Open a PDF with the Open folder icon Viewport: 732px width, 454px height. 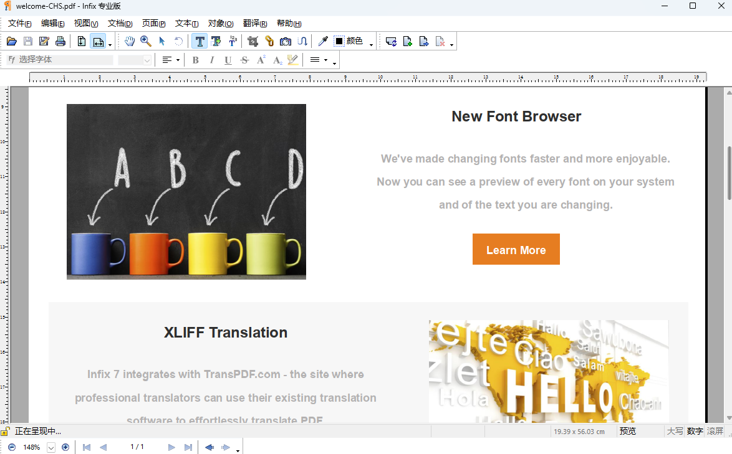(x=11, y=41)
